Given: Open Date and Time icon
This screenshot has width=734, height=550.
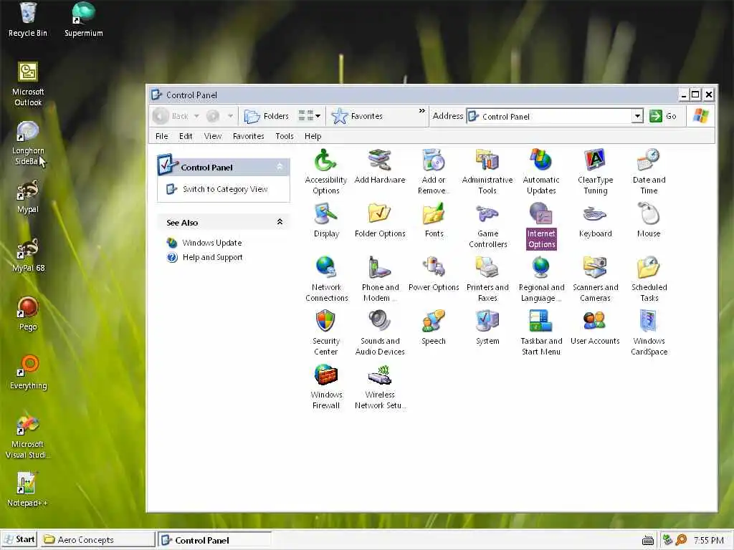Looking at the screenshot, I should 649,172.
